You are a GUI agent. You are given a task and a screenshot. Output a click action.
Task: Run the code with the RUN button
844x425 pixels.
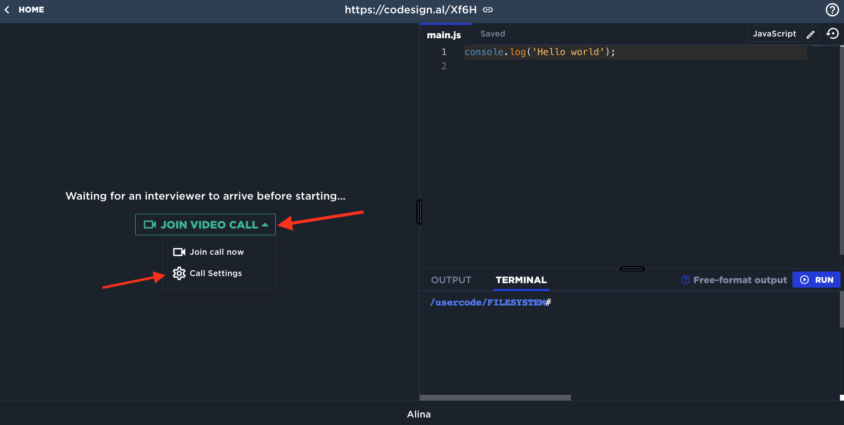(x=816, y=280)
